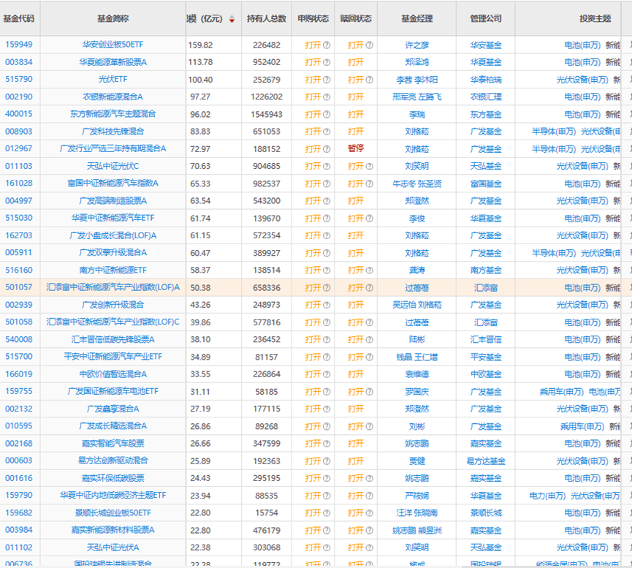
Task: Open redemption help icon for fund 001616
Action: (x=370, y=479)
